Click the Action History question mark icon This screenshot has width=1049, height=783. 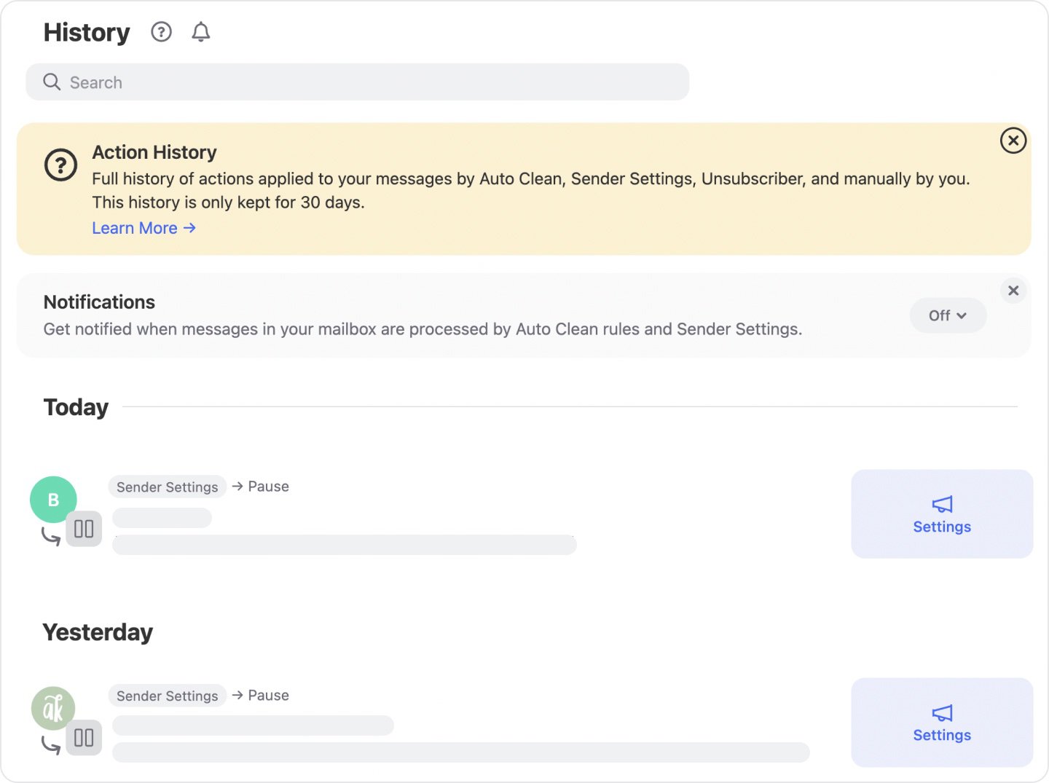click(60, 165)
